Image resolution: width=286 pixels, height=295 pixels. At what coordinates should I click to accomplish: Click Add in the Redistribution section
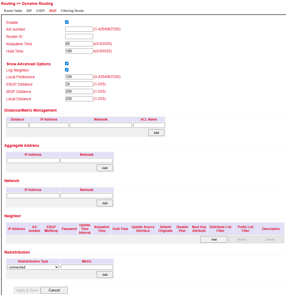[x=105, y=274]
